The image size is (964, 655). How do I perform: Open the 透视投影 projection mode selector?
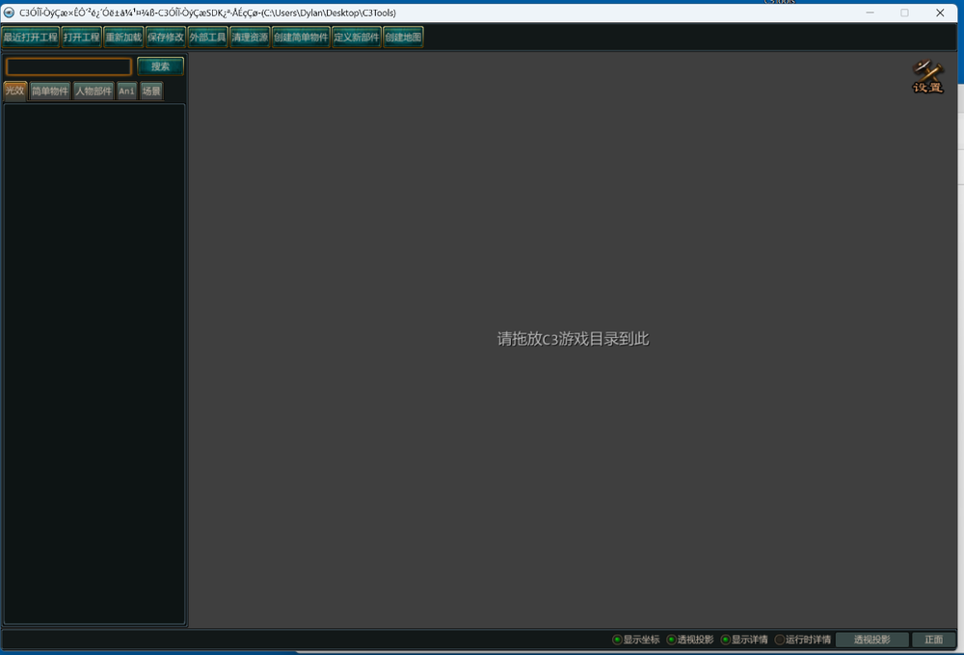click(870, 639)
